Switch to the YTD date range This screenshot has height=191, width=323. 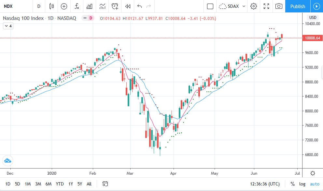click(60, 184)
